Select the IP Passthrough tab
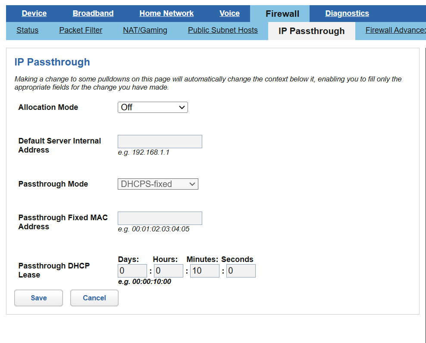The width and height of the screenshot is (426, 343). [311, 31]
